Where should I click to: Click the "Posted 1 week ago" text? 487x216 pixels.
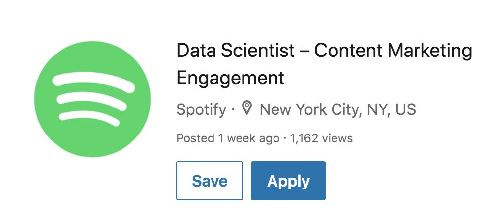coord(228,138)
